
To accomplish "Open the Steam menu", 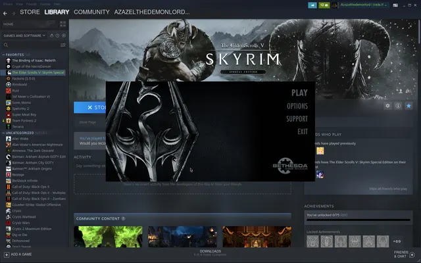I will coord(8,4).
